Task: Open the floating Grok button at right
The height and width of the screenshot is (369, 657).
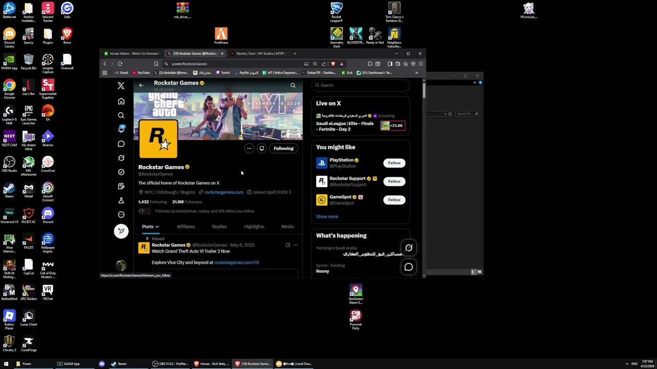Action: tap(409, 248)
